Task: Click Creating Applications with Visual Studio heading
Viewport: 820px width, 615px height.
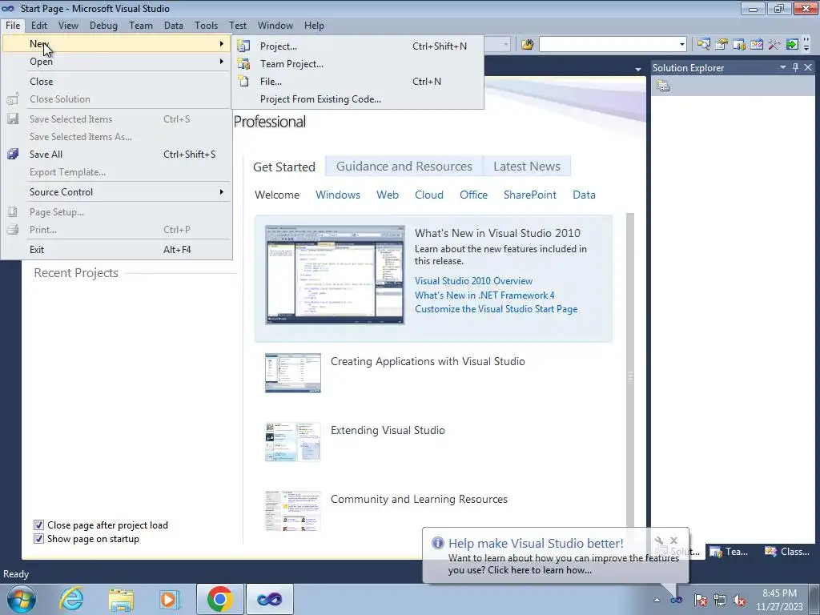Action: 428,361
